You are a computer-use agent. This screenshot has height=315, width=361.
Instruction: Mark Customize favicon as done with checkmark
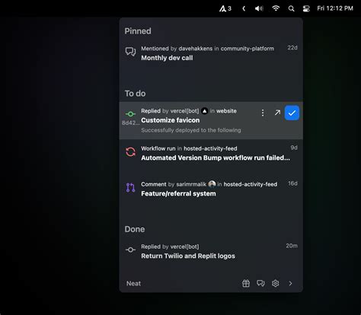(x=292, y=113)
